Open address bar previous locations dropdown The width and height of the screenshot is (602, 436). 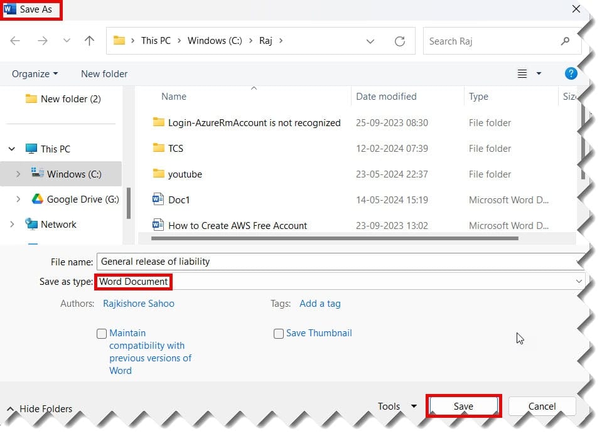(370, 41)
